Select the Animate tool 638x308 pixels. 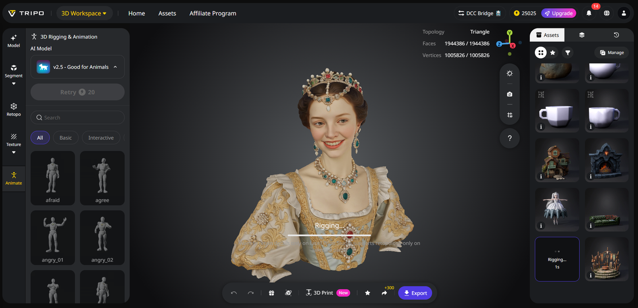(x=13, y=178)
